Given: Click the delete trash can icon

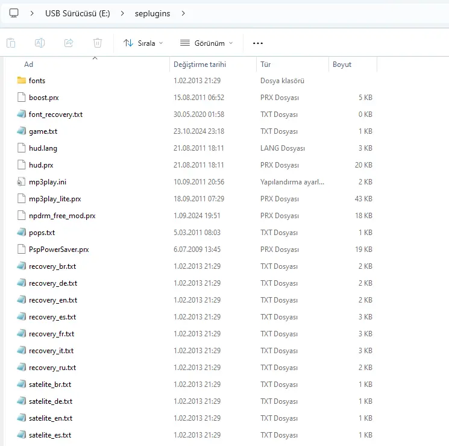Looking at the screenshot, I should click(98, 43).
